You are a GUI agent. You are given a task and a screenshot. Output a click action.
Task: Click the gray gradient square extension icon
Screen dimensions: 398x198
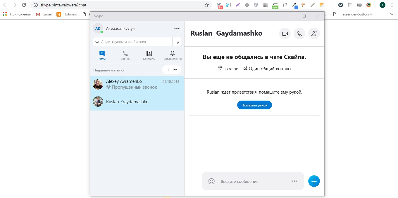(x=266, y=5)
